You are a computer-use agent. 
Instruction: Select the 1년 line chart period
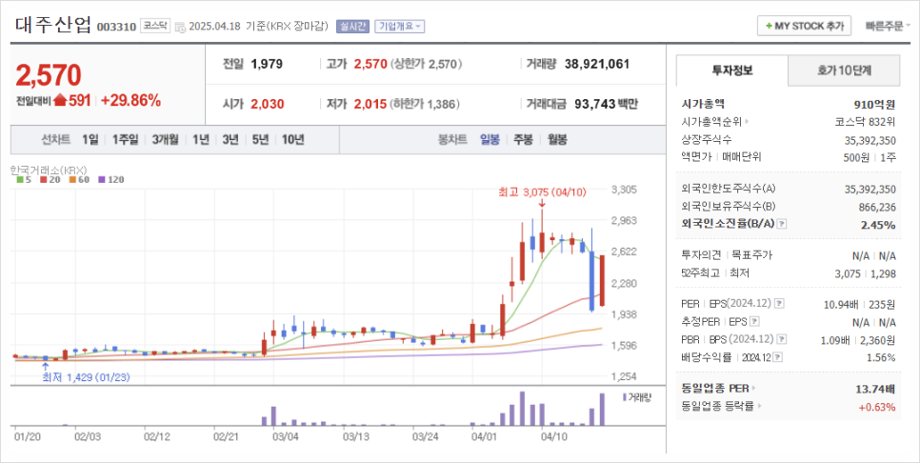point(200,140)
